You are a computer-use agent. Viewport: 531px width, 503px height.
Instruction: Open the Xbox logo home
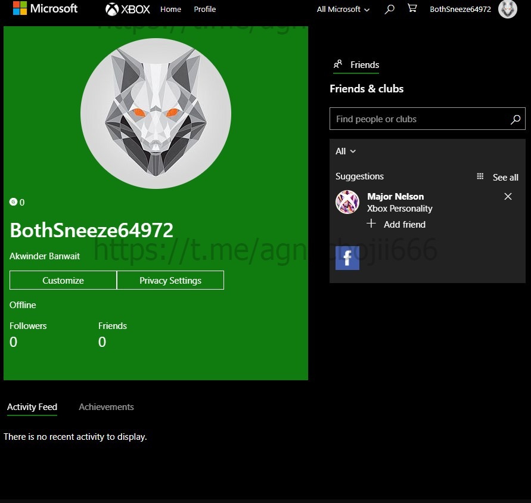(128, 9)
